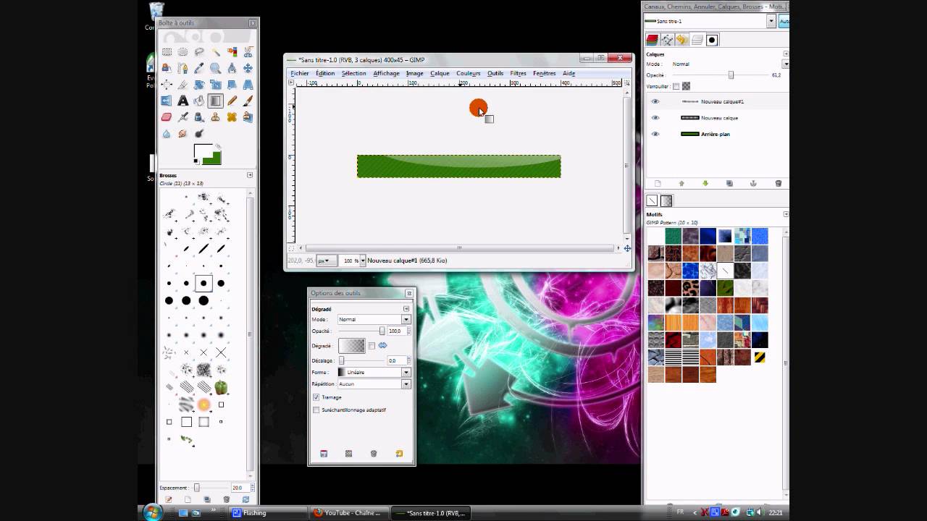
Task: Select the Blur/Sharpen droplet tool
Action: tap(167, 133)
